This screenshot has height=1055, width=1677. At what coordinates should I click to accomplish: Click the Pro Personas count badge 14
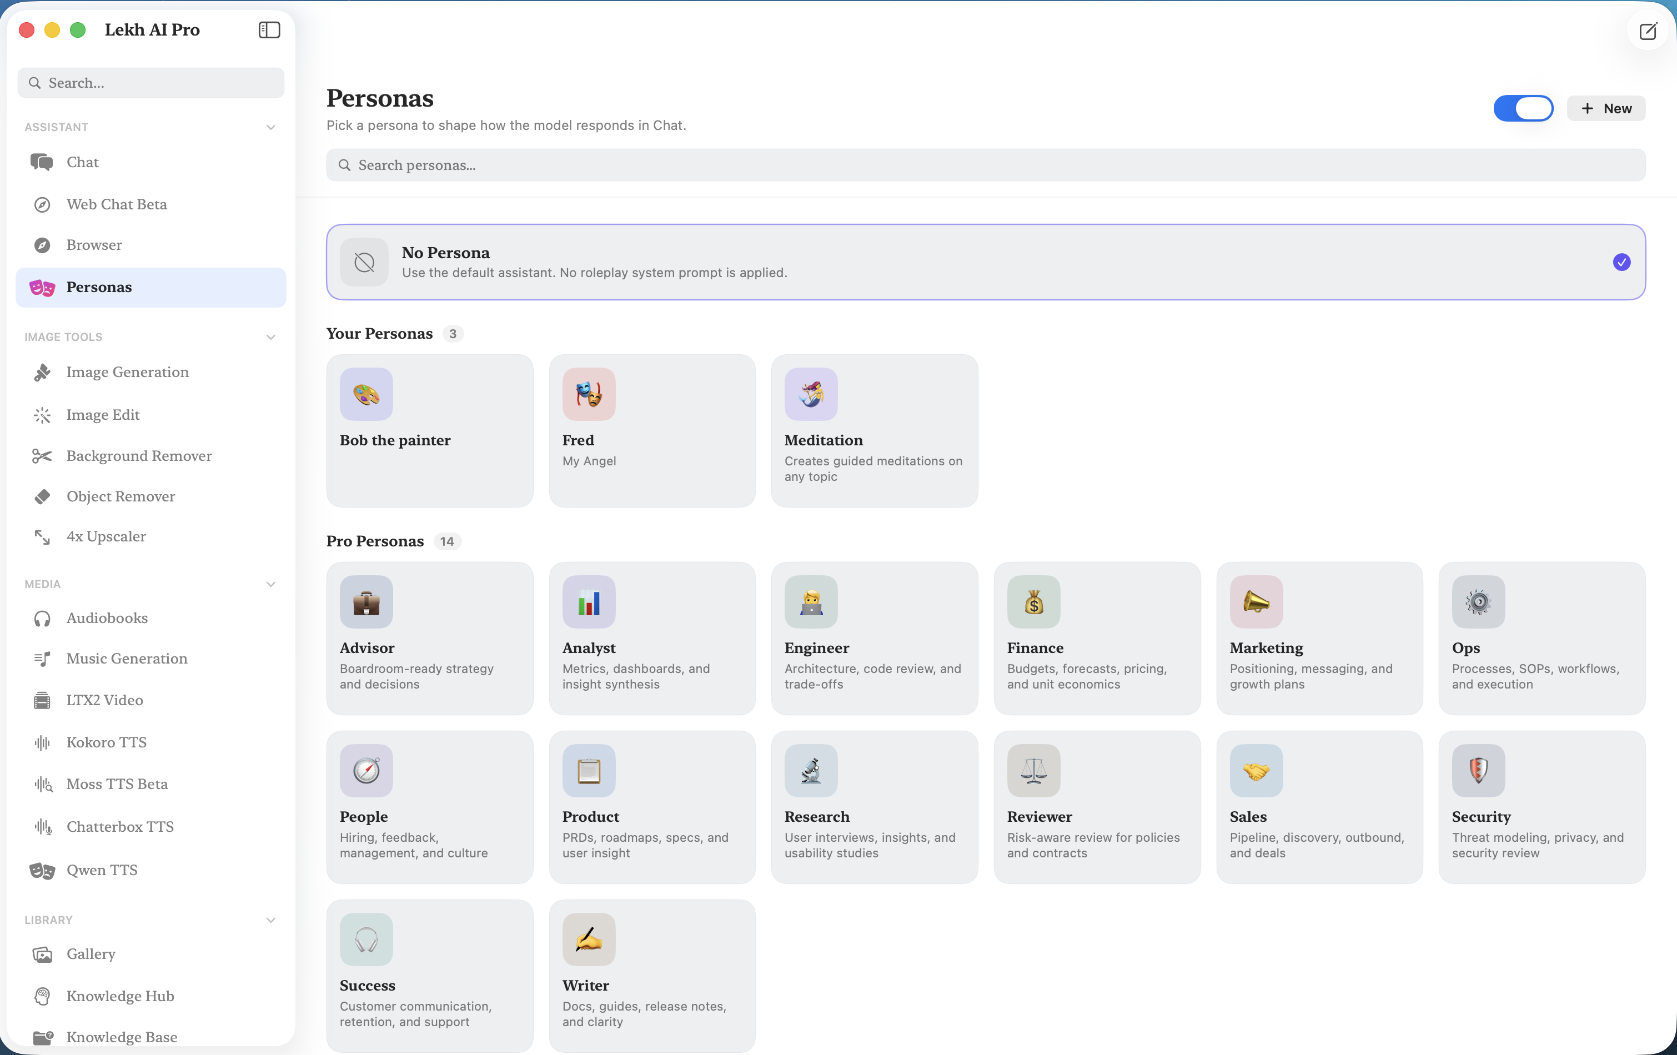click(447, 542)
